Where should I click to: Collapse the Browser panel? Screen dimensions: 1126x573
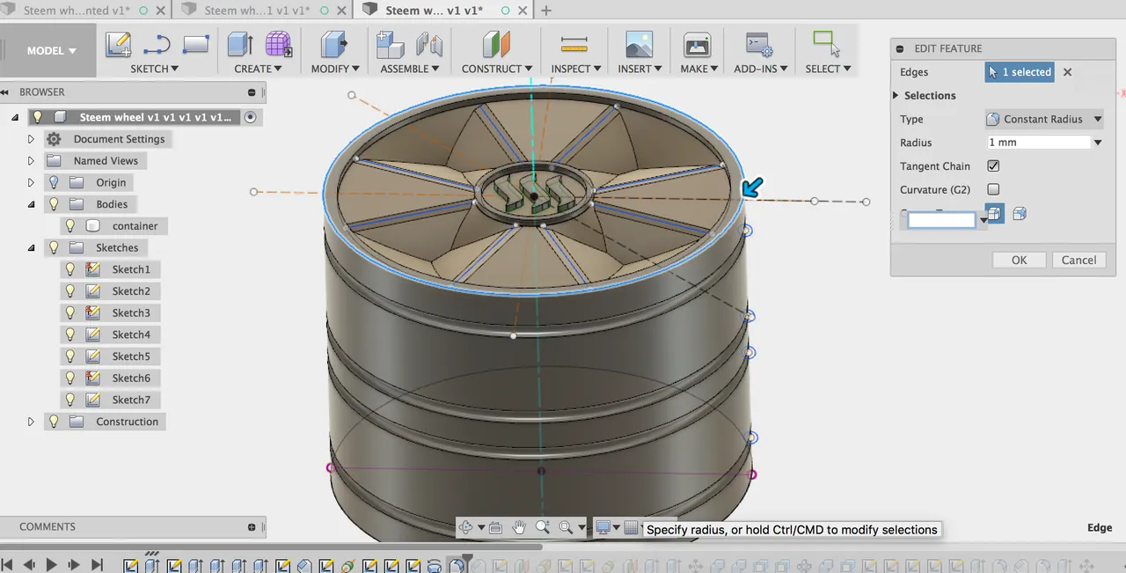point(252,92)
